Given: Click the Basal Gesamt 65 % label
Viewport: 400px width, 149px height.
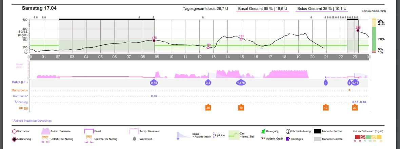Looking at the screenshot, I should [262, 8].
